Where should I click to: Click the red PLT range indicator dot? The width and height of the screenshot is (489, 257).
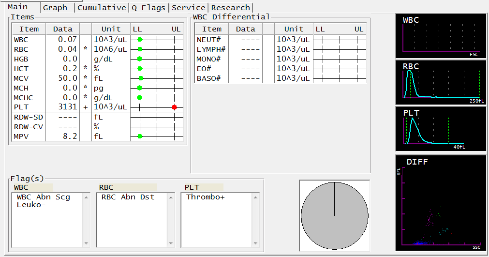point(174,107)
